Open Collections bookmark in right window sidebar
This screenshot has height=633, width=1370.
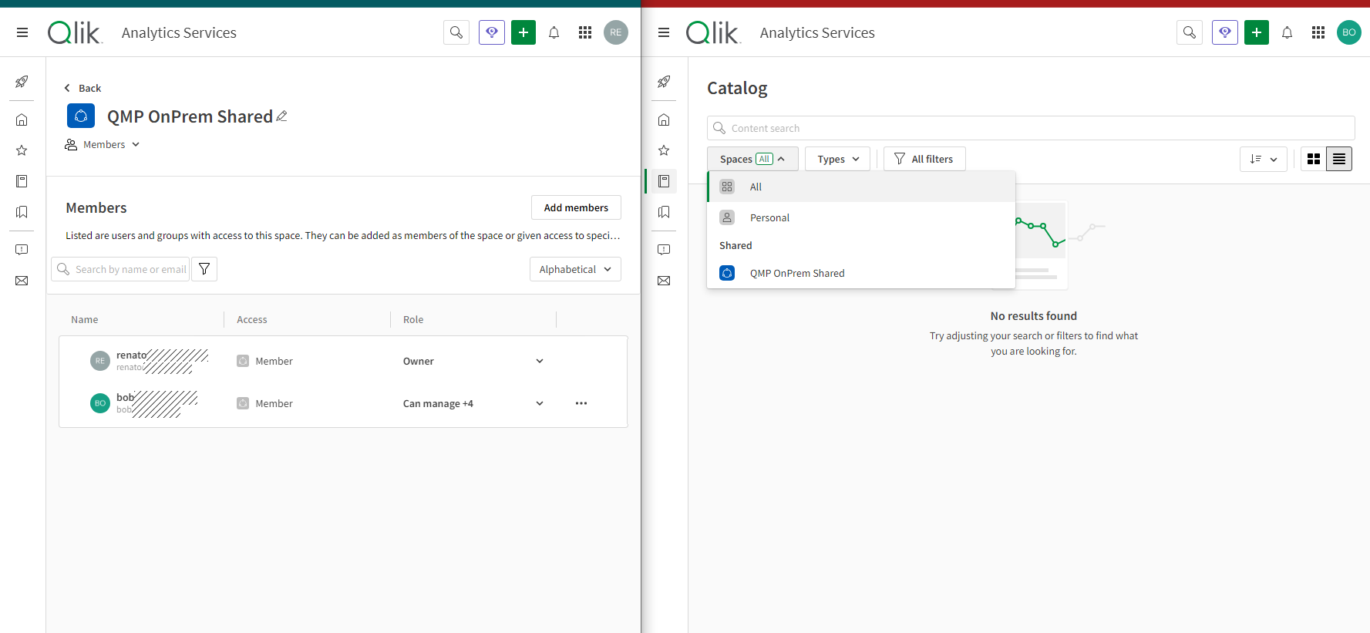664,212
